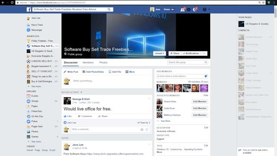277x156 pixels.
Task: Click the Write a comment field
Action: (105, 130)
